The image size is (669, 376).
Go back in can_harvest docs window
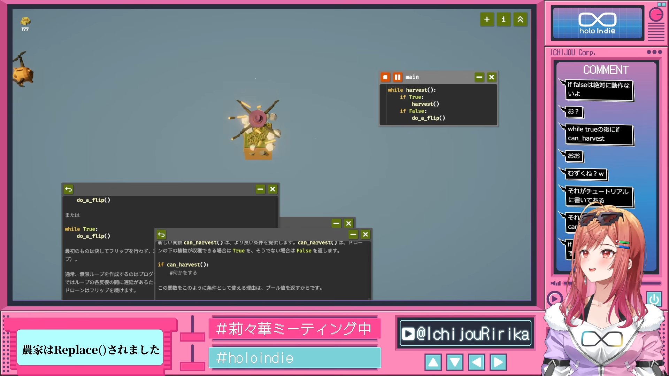[x=161, y=235]
